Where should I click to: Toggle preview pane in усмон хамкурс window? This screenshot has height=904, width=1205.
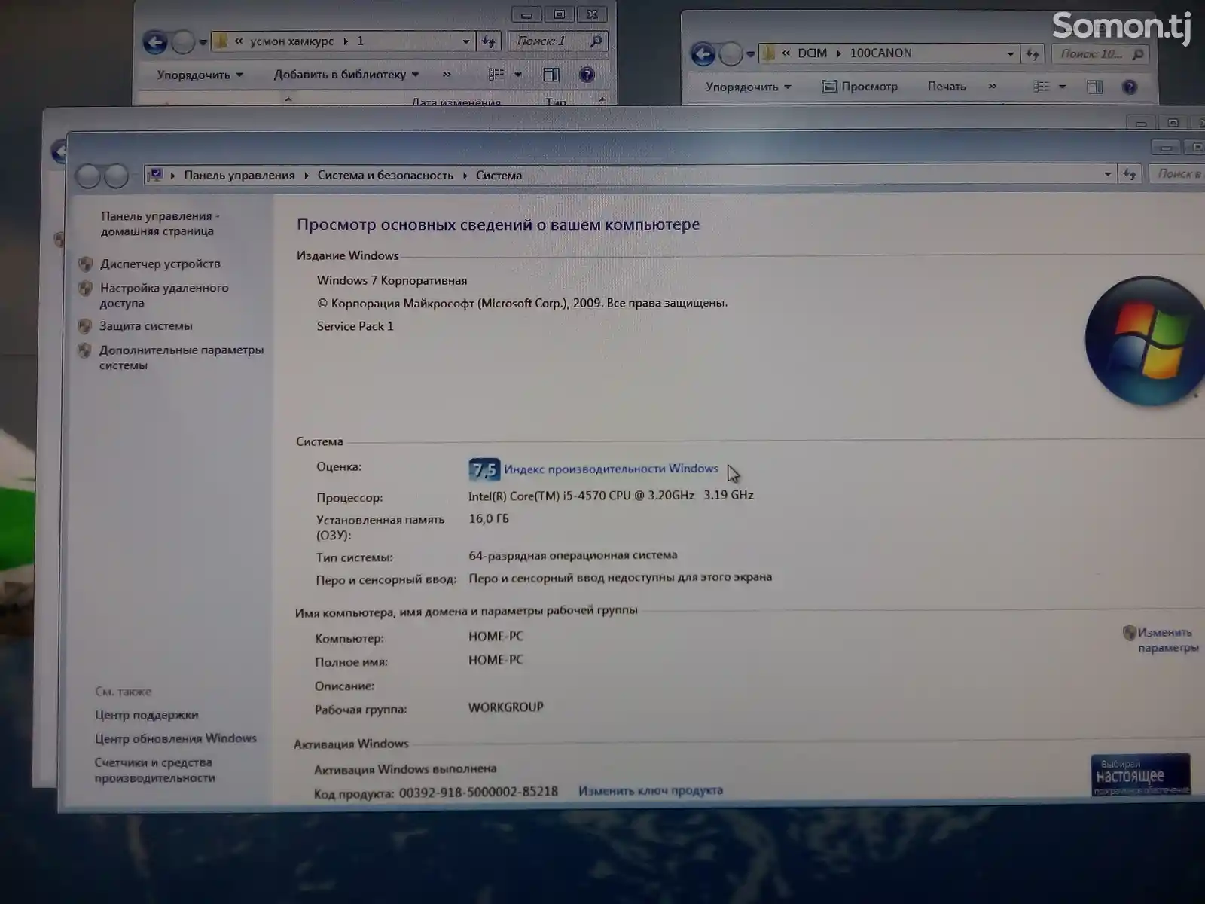551,75
